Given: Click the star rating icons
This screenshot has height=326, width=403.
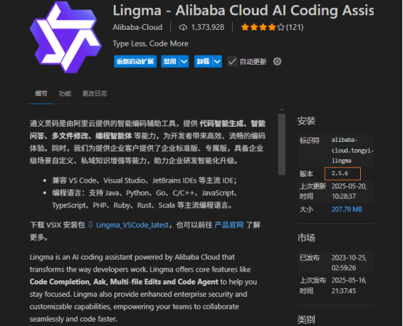Looking at the screenshot, I should (x=263, y=27).
